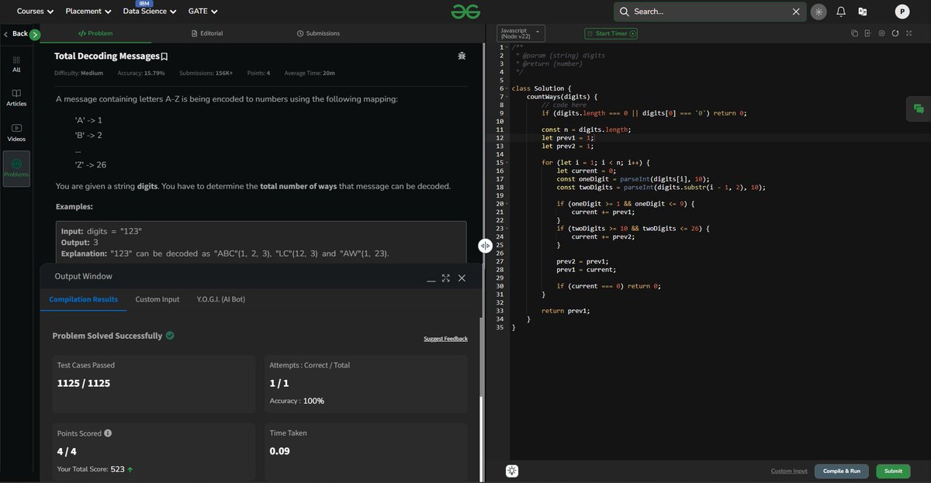The height and width of the screenshot is (483, 931).
Task: Click the Compile & Run button
Action: 842,471
